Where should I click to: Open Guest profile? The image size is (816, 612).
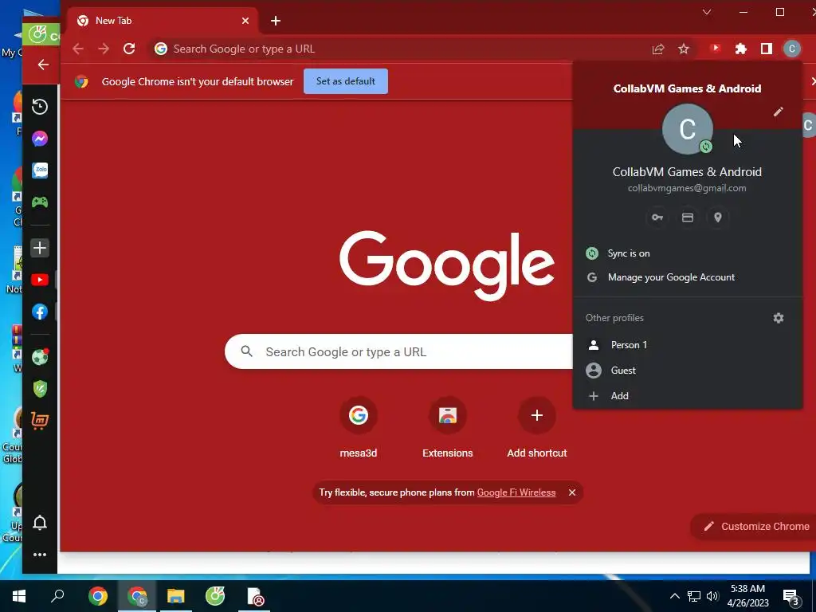click(688, 371)
